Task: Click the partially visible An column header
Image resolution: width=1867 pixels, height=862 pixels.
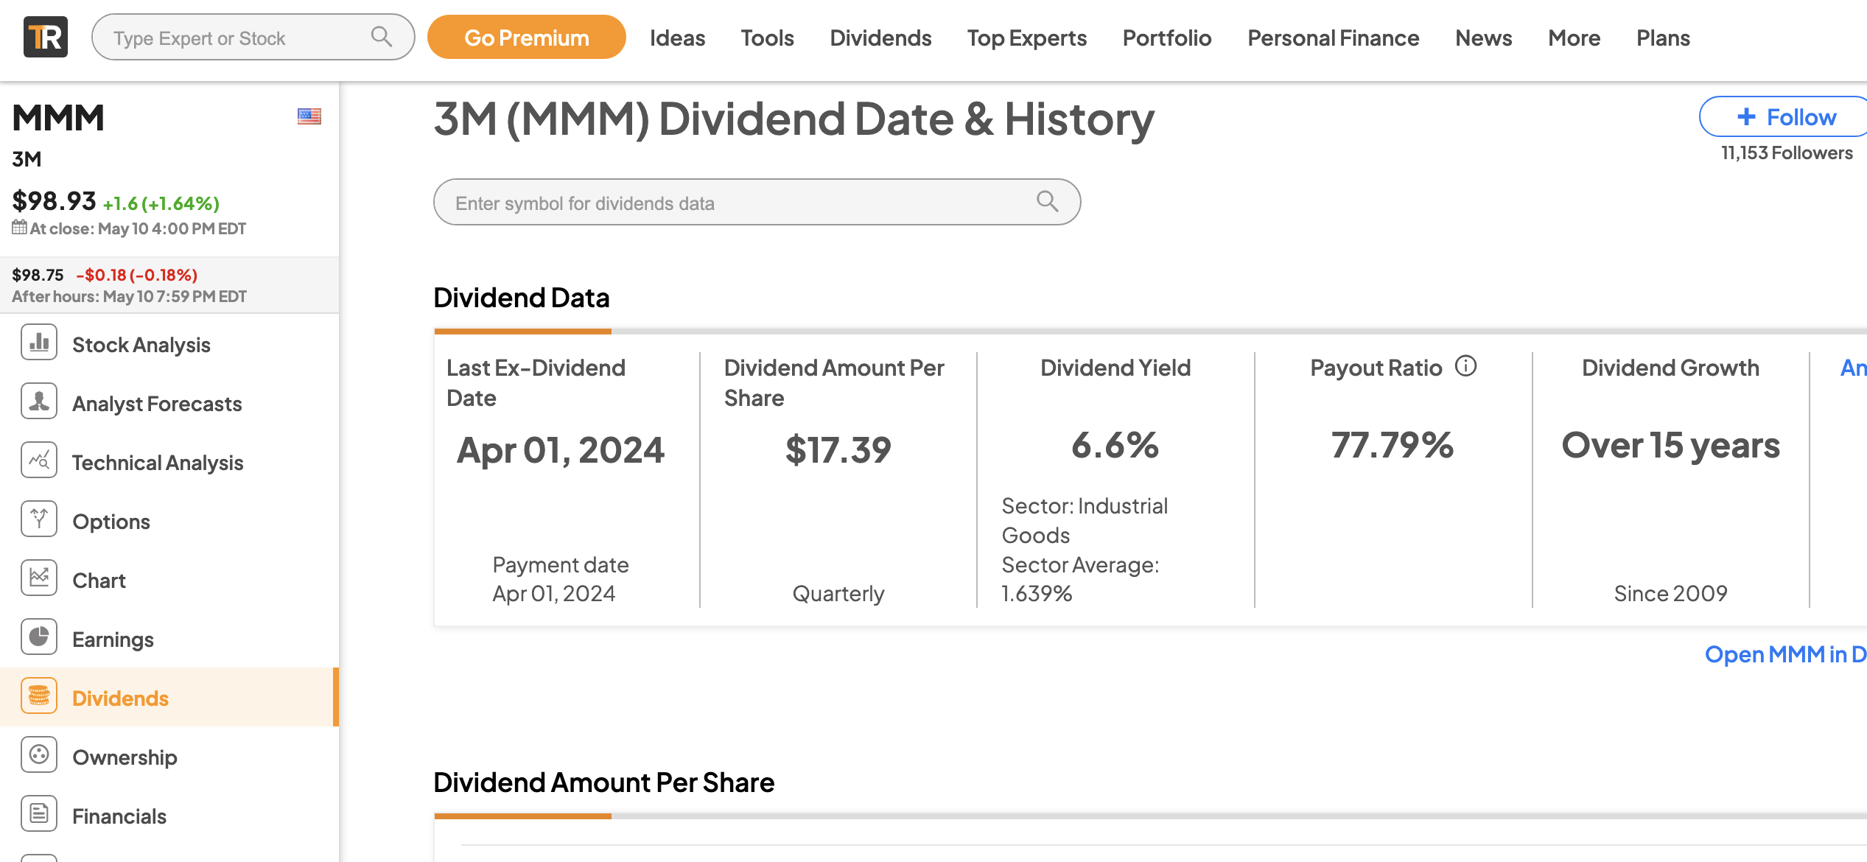Action: 1853,368
